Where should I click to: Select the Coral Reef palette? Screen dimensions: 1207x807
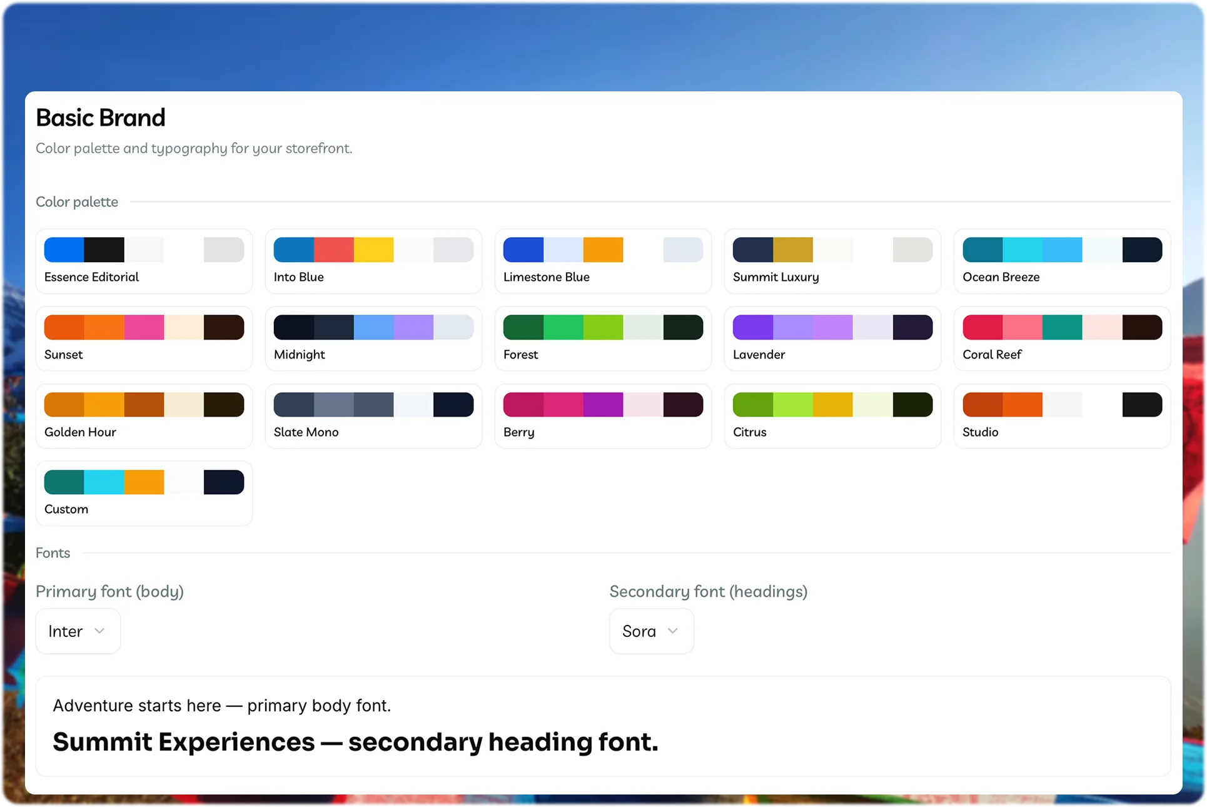1062,338
